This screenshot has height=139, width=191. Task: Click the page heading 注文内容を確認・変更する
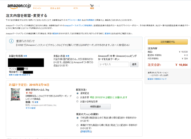coord(26,16)
